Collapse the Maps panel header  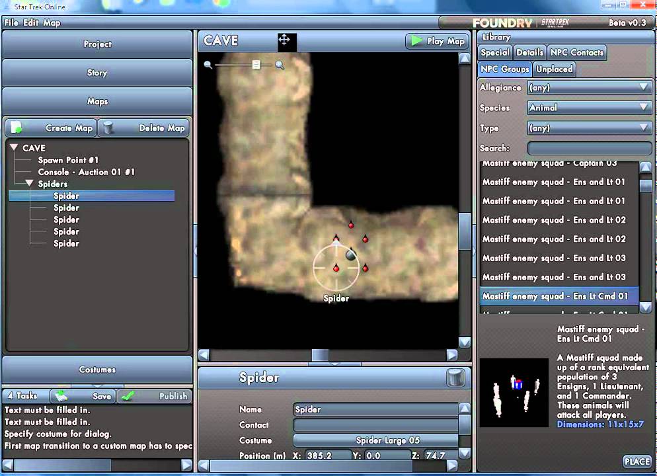pyautogui.click(x=97, y=101)
